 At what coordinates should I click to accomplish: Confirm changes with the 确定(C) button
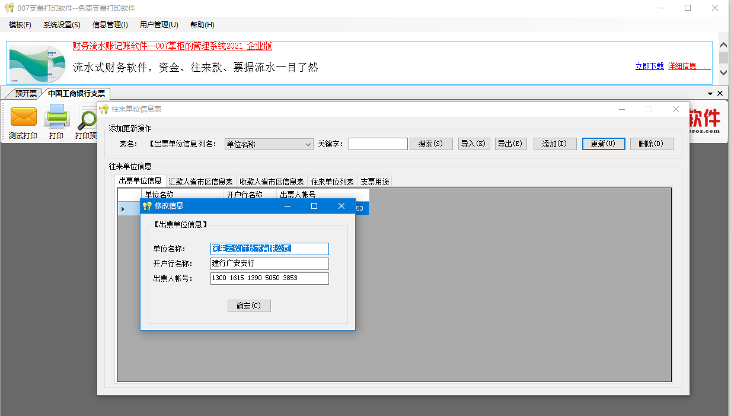point(249,306)
